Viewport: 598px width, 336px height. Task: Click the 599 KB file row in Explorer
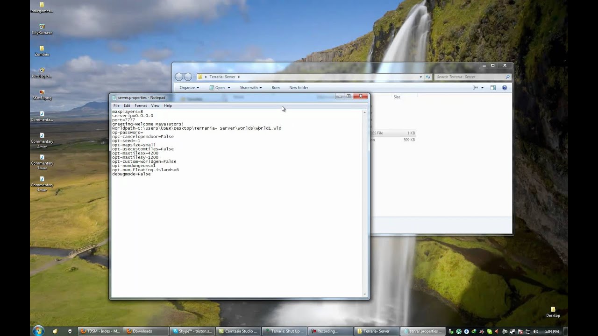(x=392, y=140)
